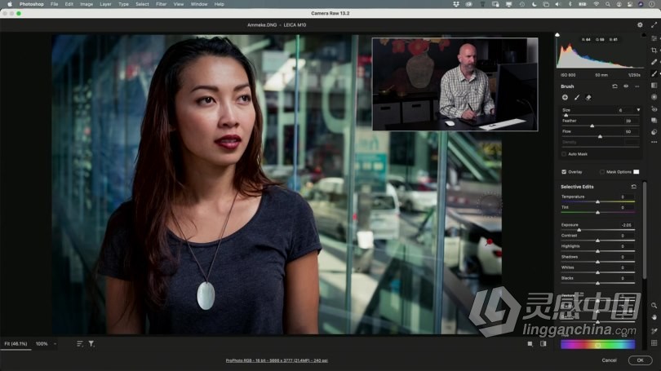The width and height of the screenshot is (661, 371).
Task: Open the Filter menu in menu bar
Action: pos(161,4)
